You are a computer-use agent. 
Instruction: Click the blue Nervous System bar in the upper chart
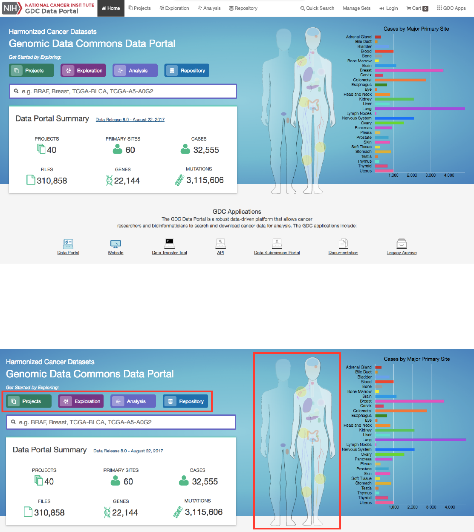click(x=394, y=118)
